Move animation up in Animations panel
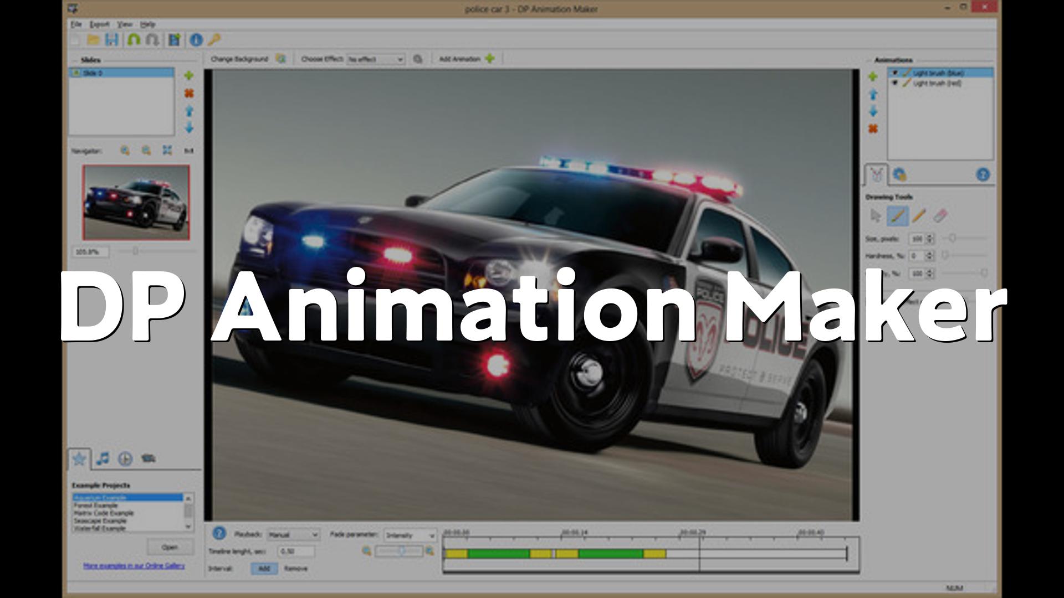 873,94
